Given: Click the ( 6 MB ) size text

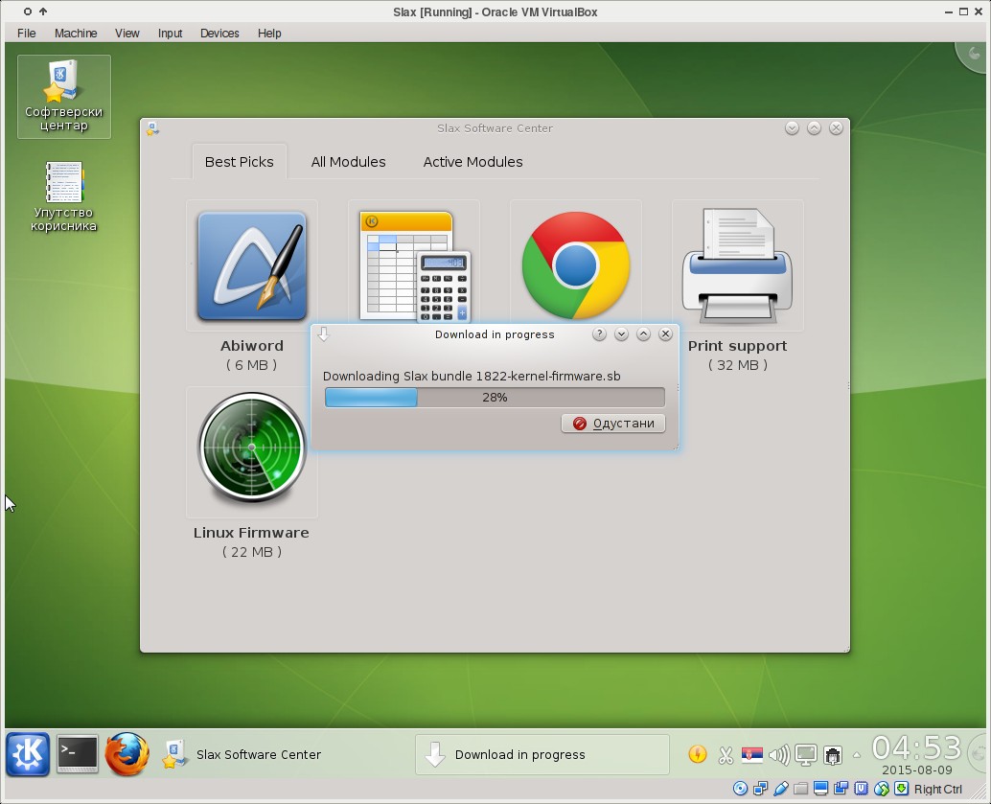Looking at the screenshot, I should pos(251,365).
